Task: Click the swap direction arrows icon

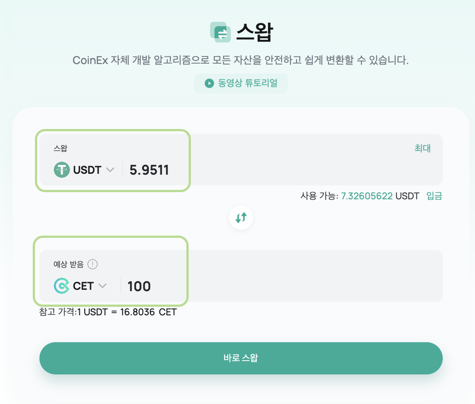Action: pyautogui.click(x=241, y=218)
